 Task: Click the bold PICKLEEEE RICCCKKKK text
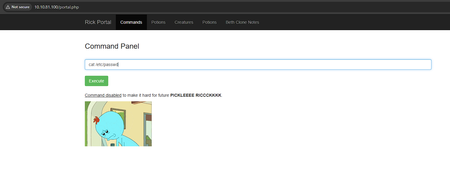pos(196,95)
